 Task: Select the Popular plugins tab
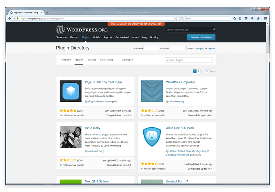[x=79, y=60]
